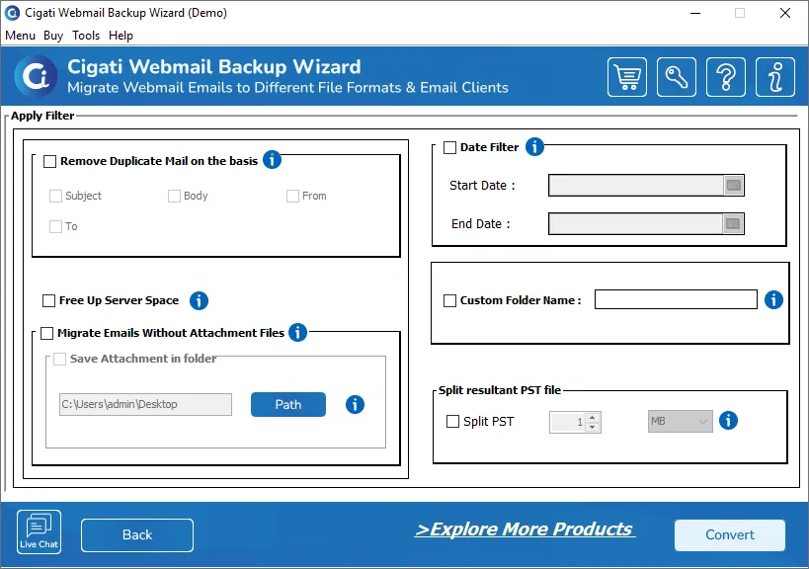The image size is (809, 569).
Task: Click the Start Date field
Action: pyautogui.click(x=636, y=185)
